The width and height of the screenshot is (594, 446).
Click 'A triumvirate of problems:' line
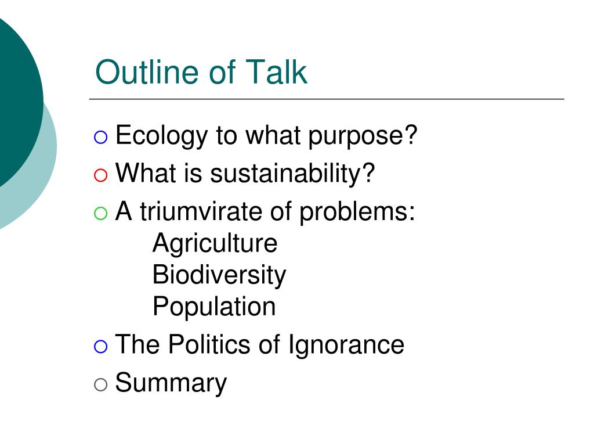click(265, 211)
